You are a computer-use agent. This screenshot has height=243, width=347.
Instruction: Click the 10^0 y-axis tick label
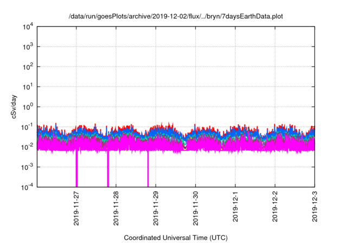[x=28, y=106]
